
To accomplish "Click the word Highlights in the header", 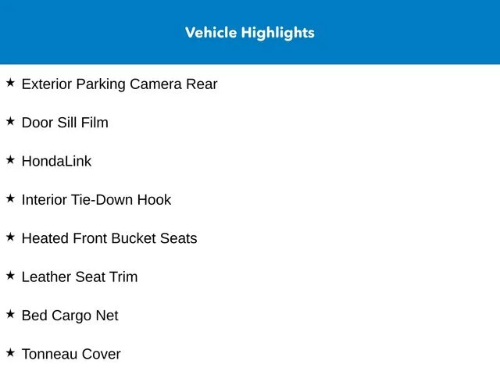I will (278, 33).
